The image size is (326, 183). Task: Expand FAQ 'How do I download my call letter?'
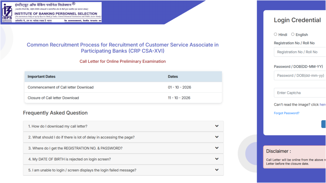click(x=123, y=126)
